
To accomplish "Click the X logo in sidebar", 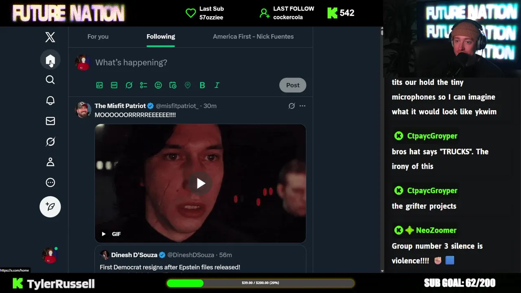I will tap(50, 37).
